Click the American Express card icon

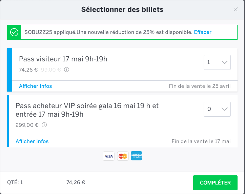click(x=137, y=156)
